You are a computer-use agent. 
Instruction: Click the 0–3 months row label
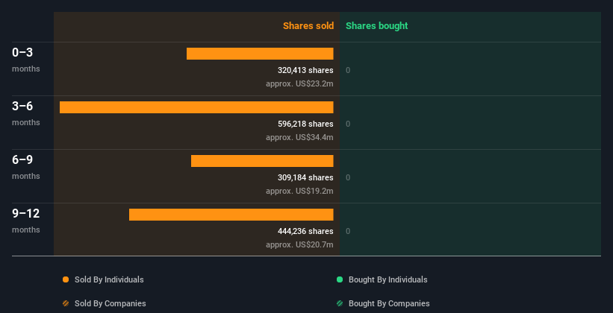(x=26, y=60)
